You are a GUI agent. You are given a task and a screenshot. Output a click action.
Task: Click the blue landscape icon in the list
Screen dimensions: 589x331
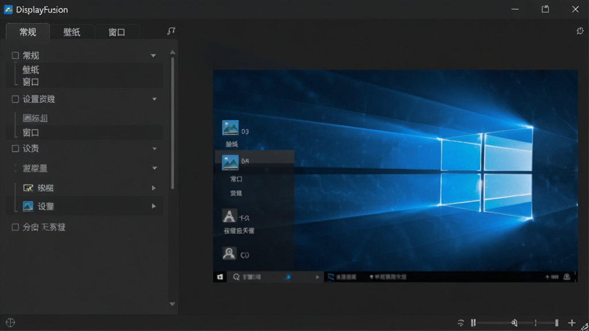[28, 206]
